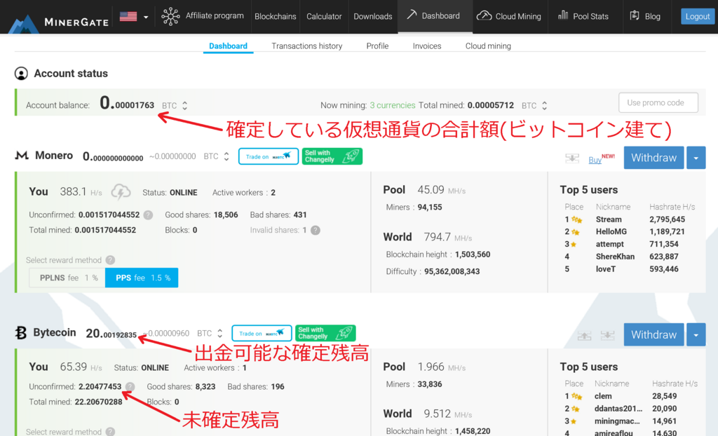718x436 pixels.
Task: Open Cloud Mining in top navigation
Action: click(509, 16)
